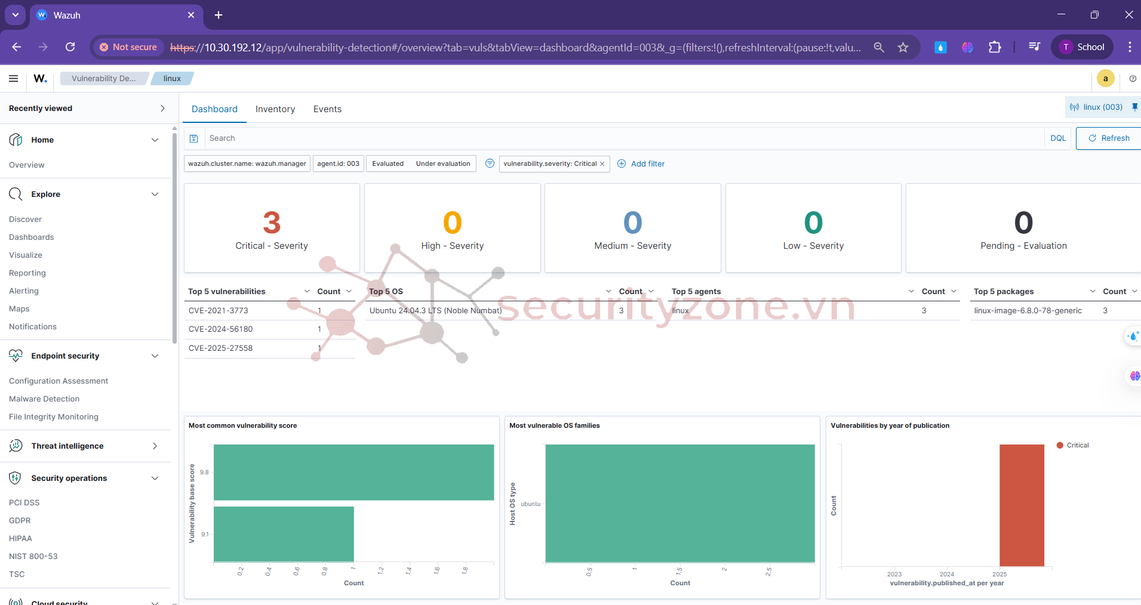Click the red 2025 bar in chart

click(1022, 505)
